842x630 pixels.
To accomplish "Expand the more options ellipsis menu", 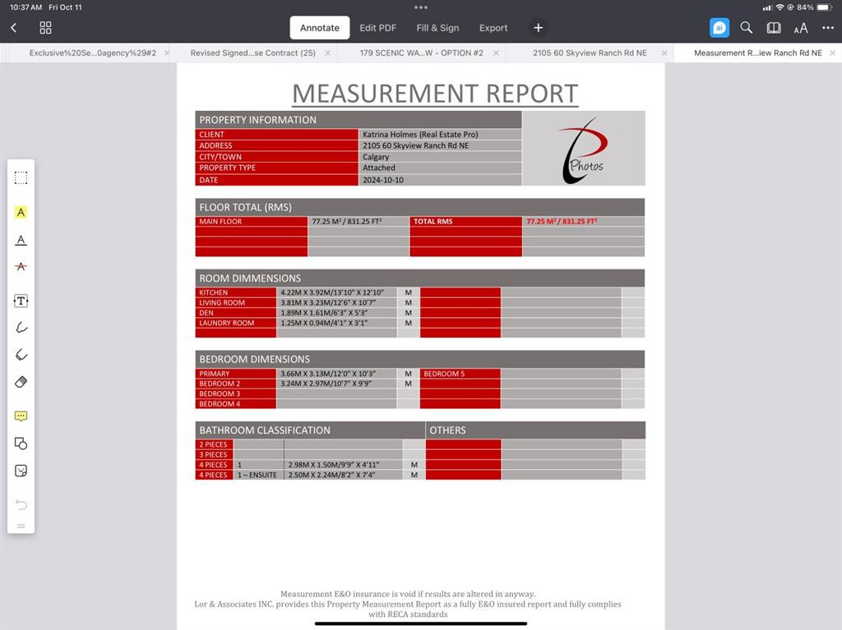I will click(828, 28).
